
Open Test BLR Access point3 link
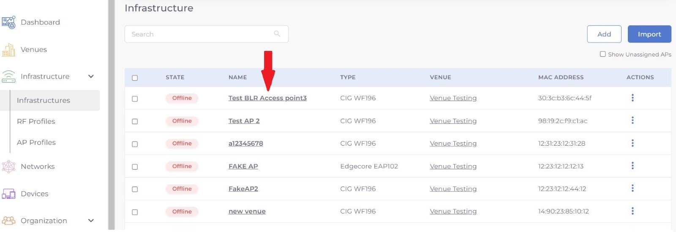267,98
